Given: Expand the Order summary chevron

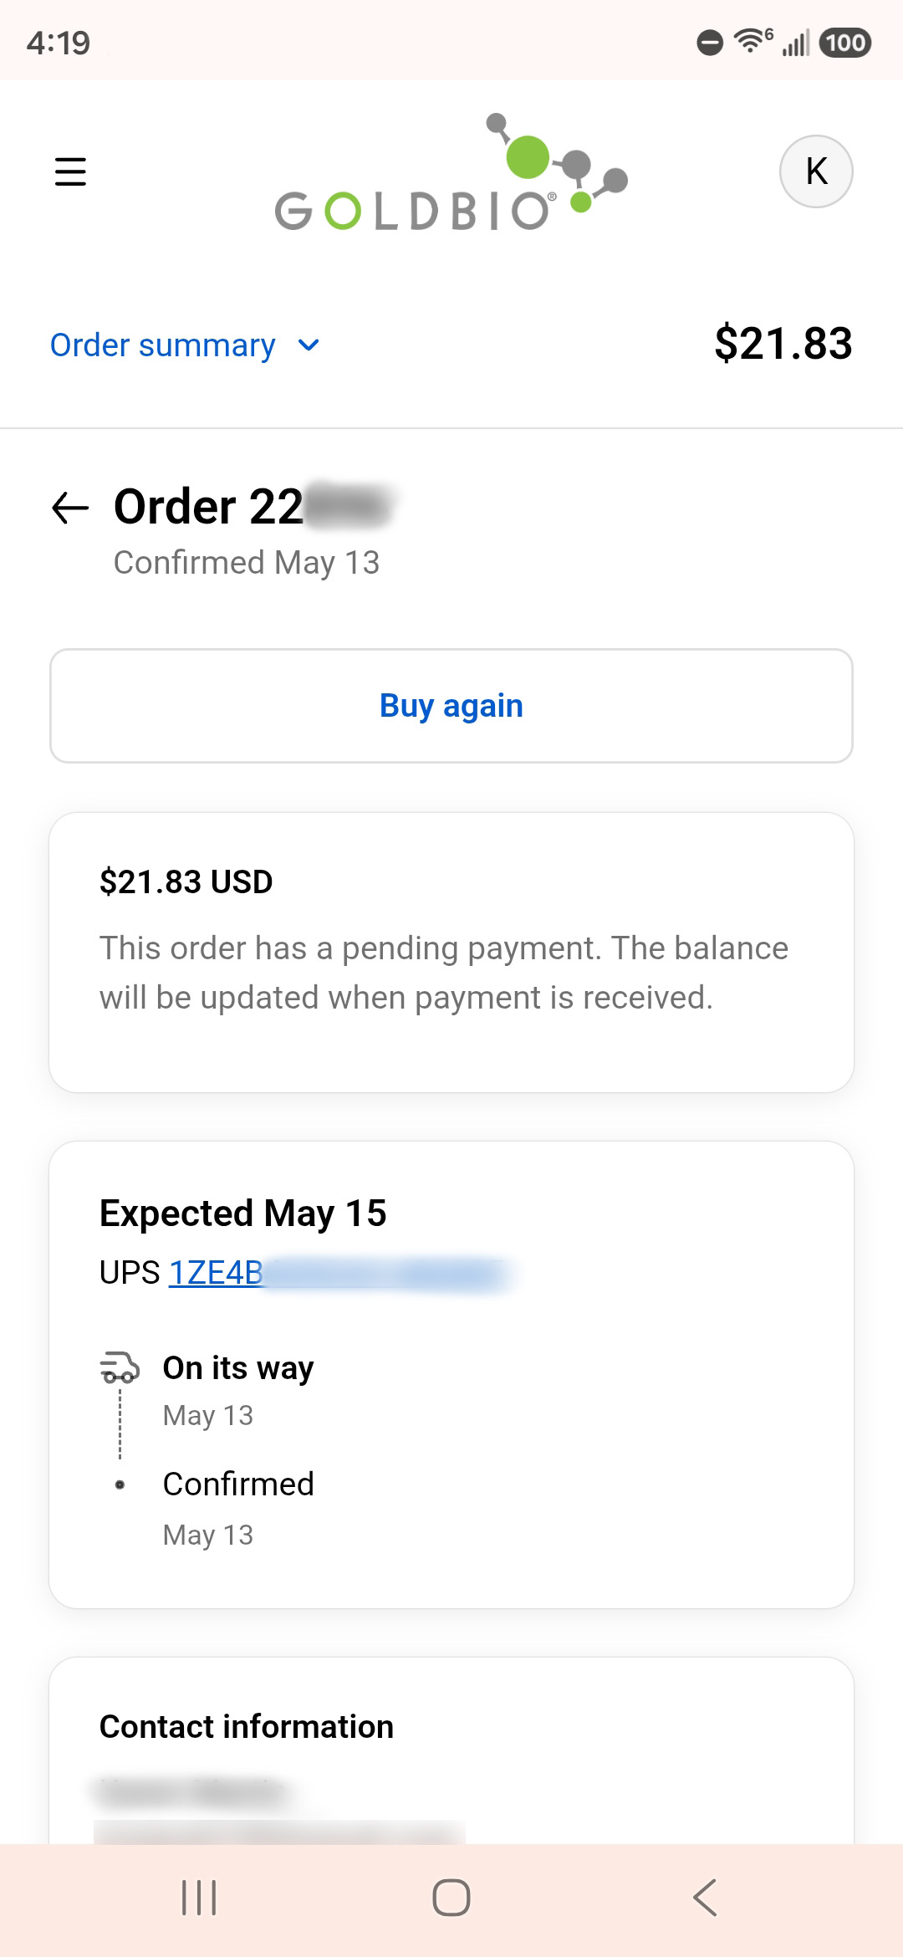Looking at the screenshot, I should pyautogui.click(x=309, y=345).
